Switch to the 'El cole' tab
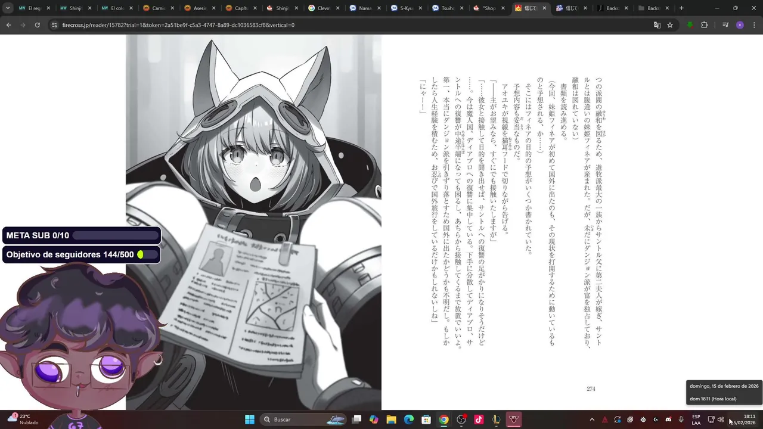This screenshot has height=429, width=763. 117,8
